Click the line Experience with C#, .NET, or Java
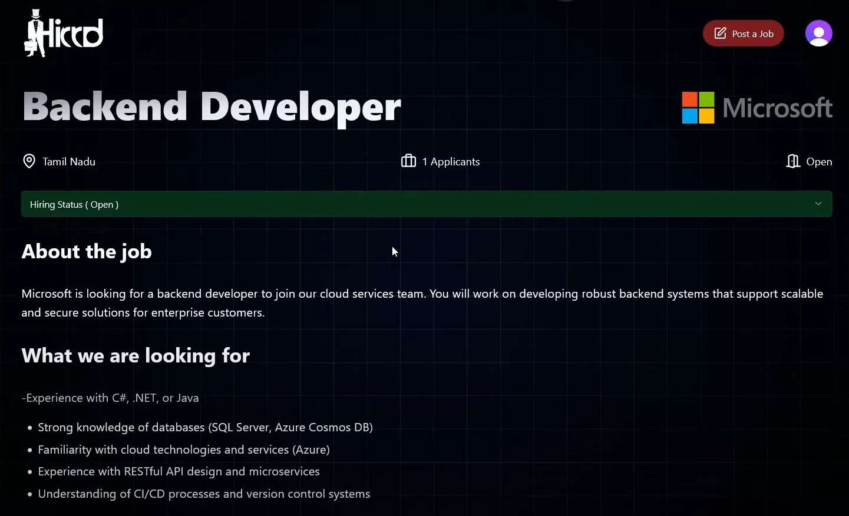 [110, 398]
